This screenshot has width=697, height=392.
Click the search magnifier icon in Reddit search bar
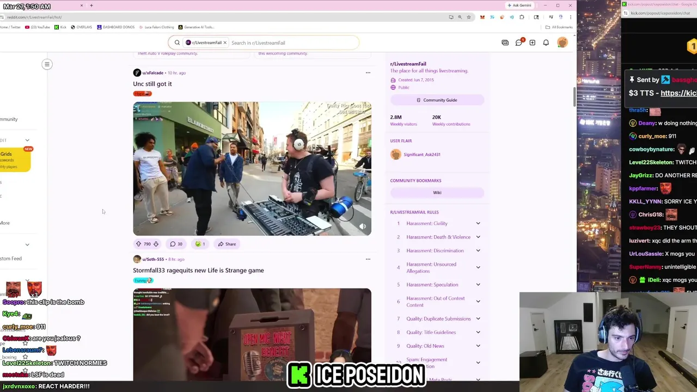(177, 42)
